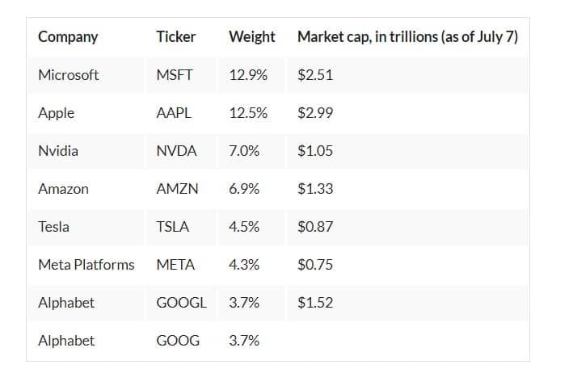Click the Weight column header
The image size is (573, 373).
click(x=251, y=36)
